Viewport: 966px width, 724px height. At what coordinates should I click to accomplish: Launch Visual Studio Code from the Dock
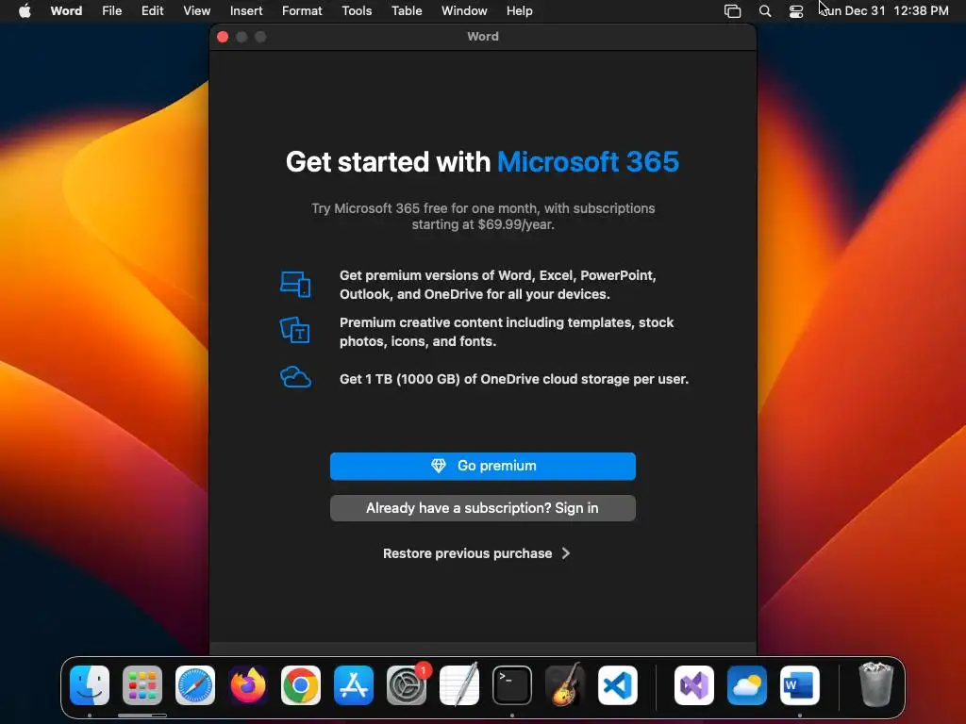pos(618,685)
